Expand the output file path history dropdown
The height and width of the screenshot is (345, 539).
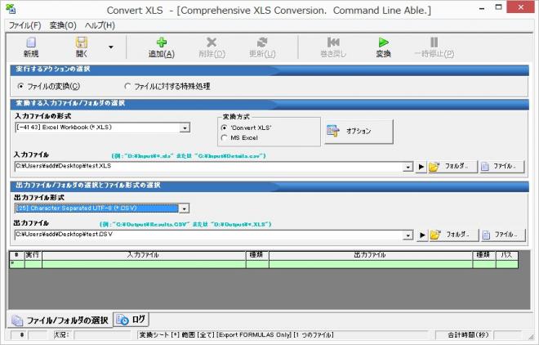tap(408, 235)
